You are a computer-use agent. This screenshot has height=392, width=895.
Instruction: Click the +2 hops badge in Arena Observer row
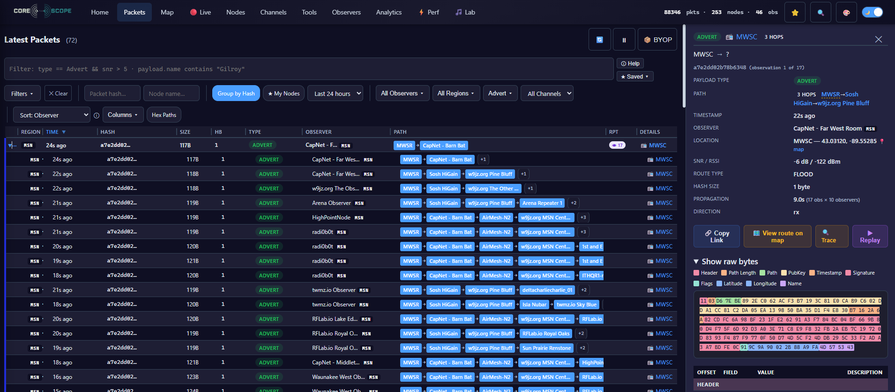[x=574, y=203]
